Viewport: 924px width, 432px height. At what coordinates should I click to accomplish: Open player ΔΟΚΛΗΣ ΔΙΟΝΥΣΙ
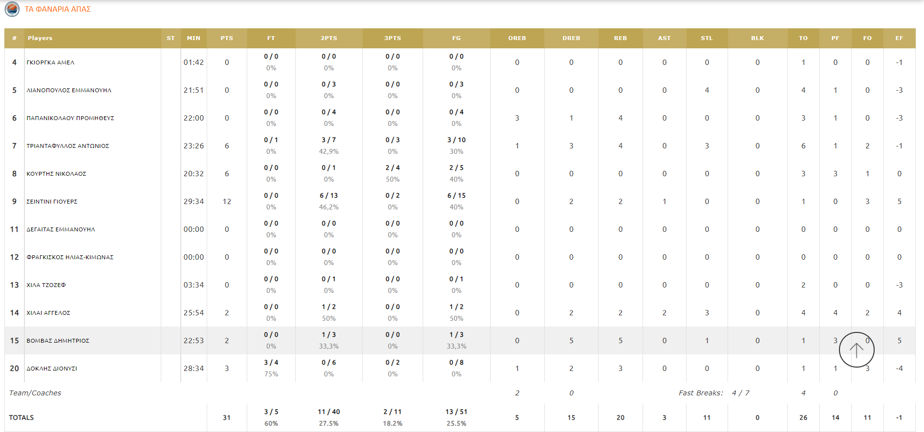click(x=52, y=369)
